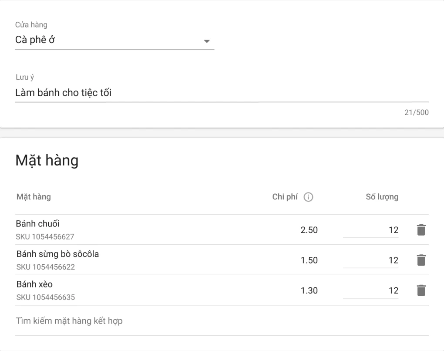Click the Bánh chuối quantity field
The height and width of the screenshot is (351, 444).
coord(370,230)
